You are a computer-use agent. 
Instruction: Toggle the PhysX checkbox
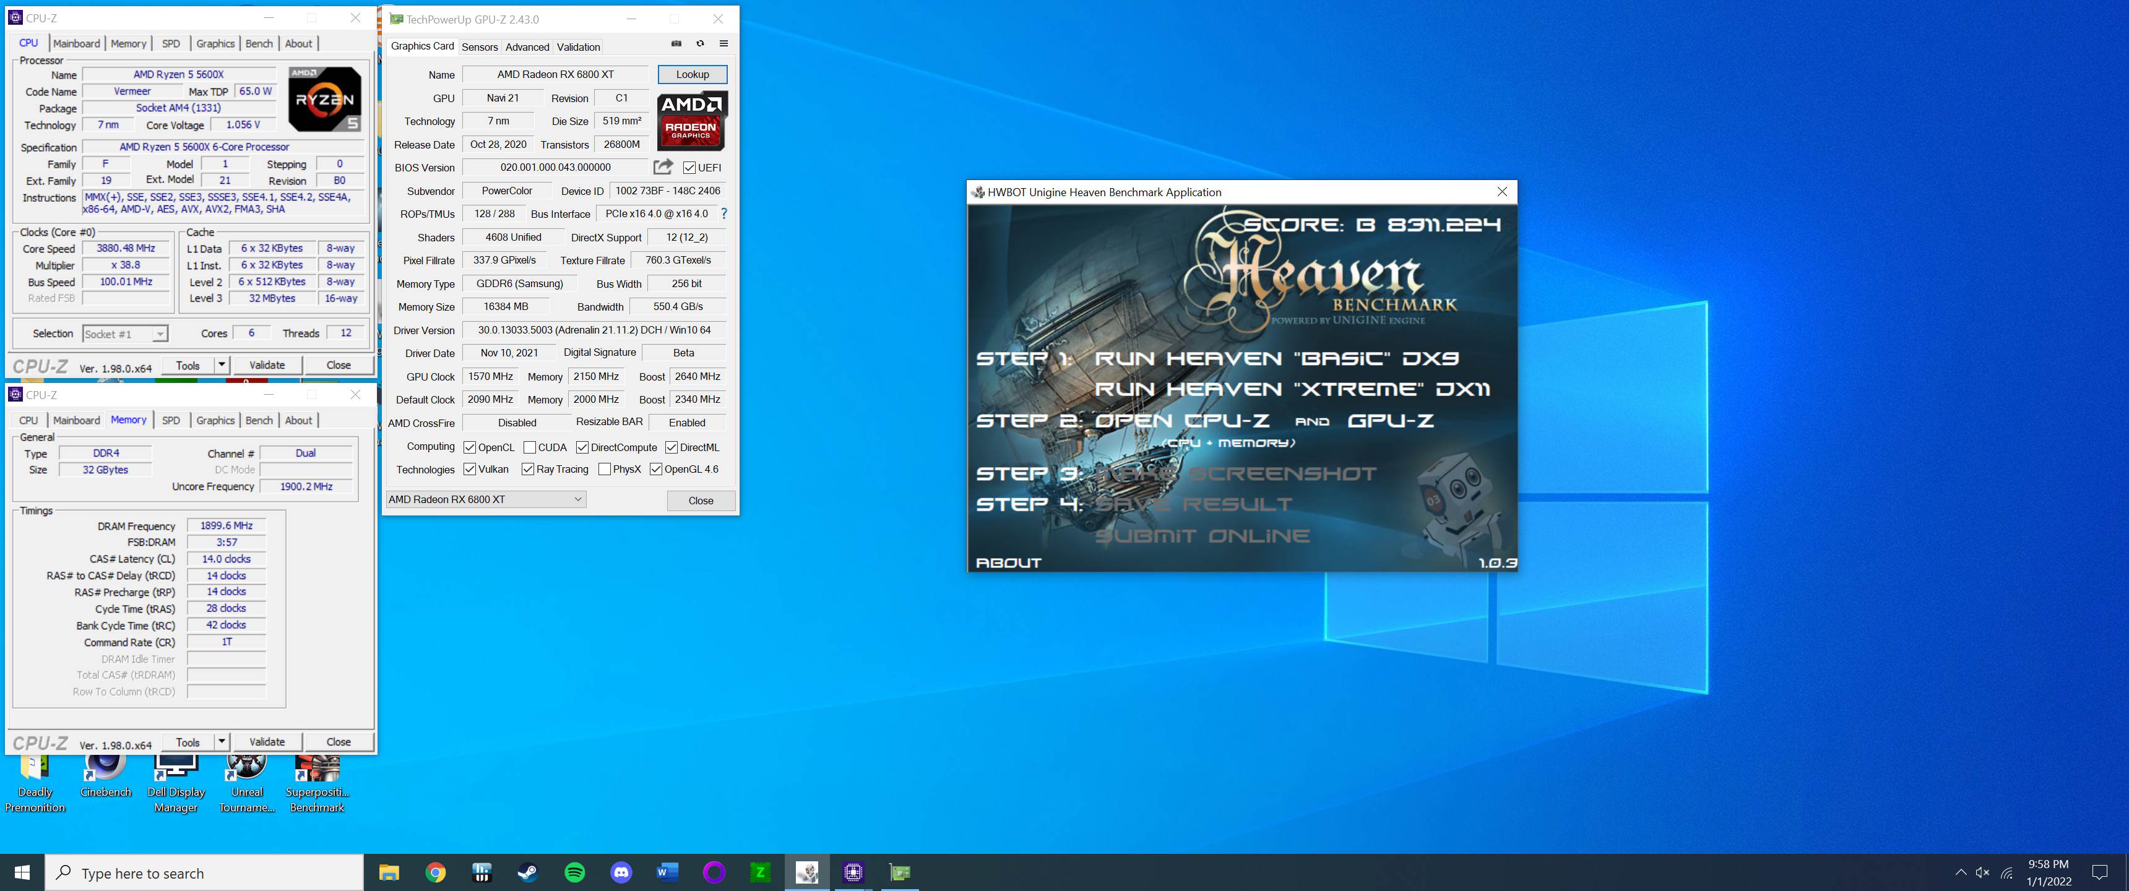point(604,468)
